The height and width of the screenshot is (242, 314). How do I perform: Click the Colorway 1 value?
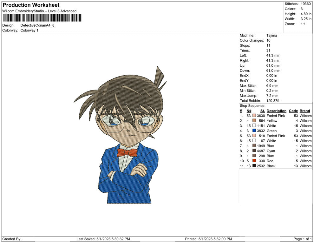[29, 30]
